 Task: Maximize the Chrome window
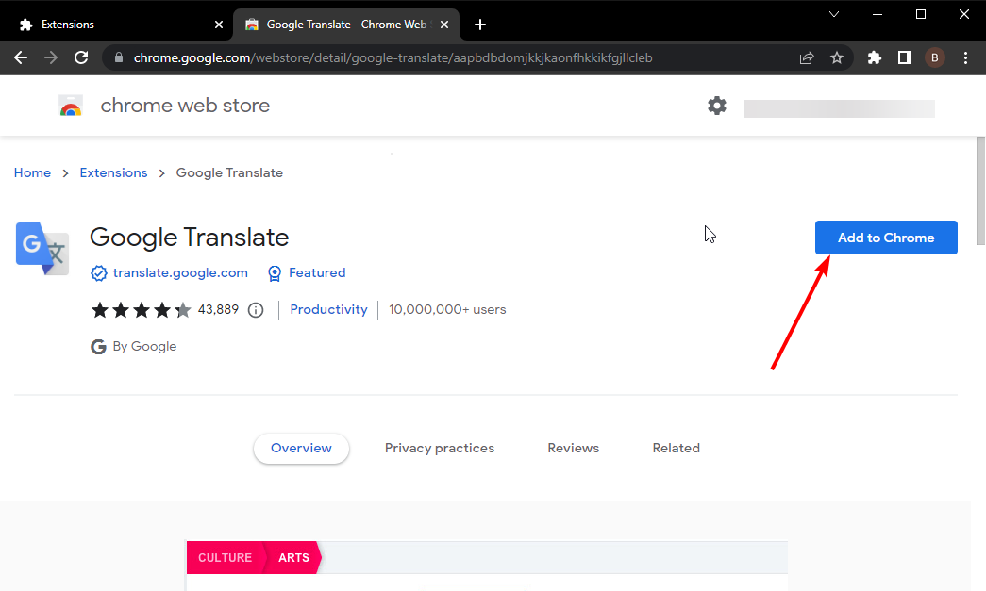921,14
